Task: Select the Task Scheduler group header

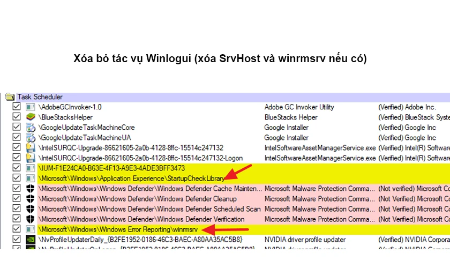Action: (x=40, y=97)
